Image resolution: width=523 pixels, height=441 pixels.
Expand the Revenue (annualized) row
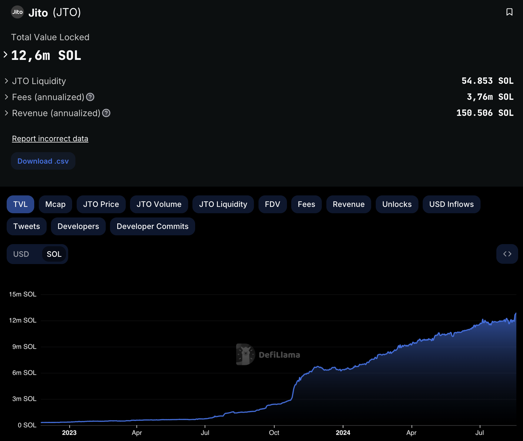[x=6, y=113]
